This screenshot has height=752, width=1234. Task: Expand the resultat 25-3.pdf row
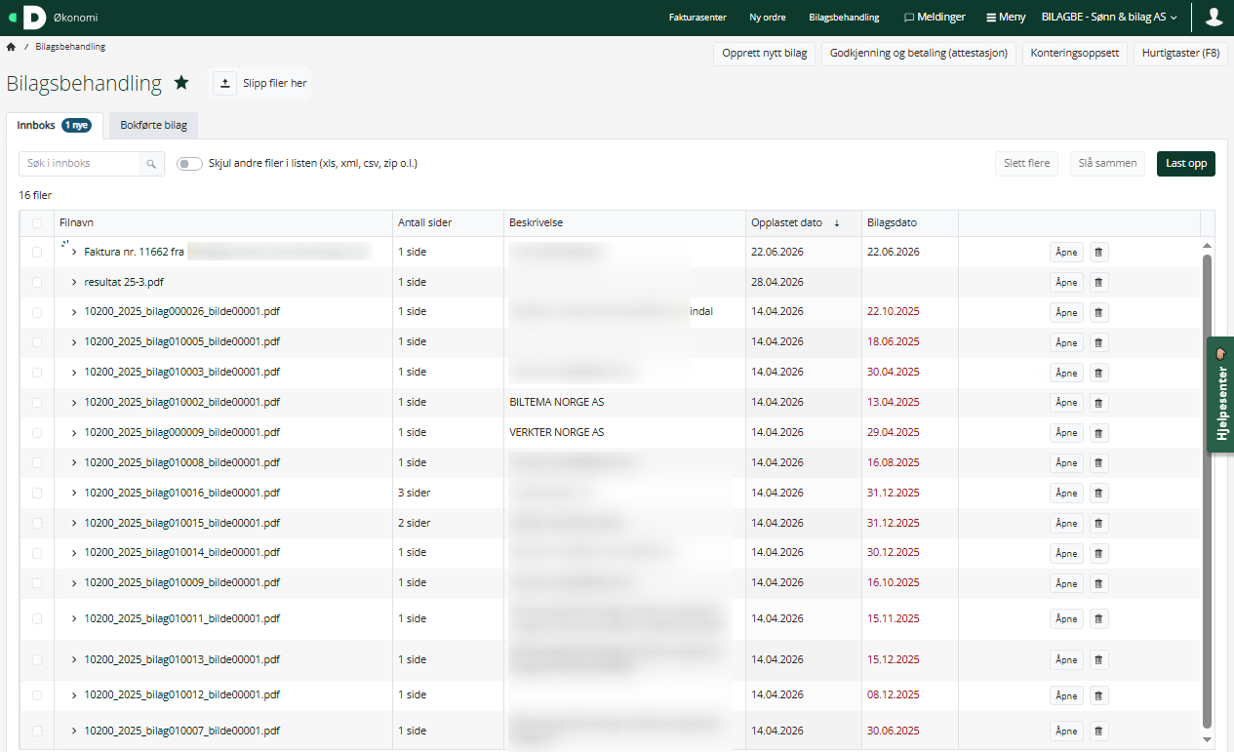pyautogui.click(x=74, y=282)
